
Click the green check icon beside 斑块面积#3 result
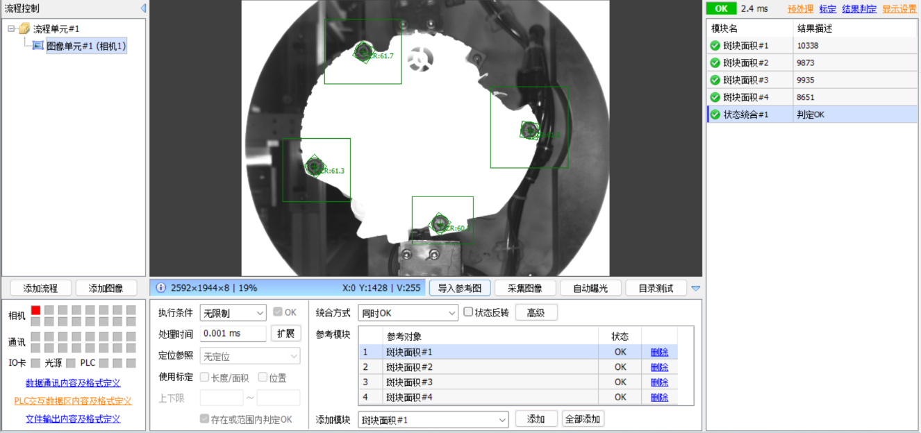tap(715, 80)
